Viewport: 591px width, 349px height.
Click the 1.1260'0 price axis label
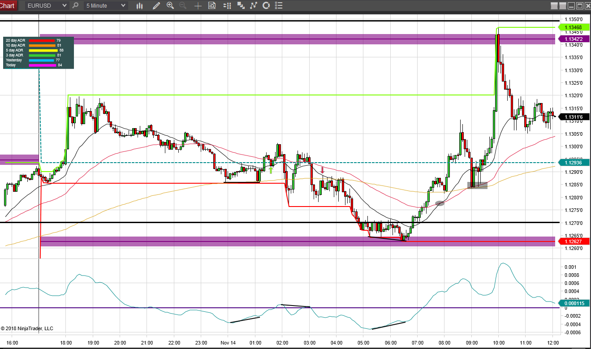(574, 248)
